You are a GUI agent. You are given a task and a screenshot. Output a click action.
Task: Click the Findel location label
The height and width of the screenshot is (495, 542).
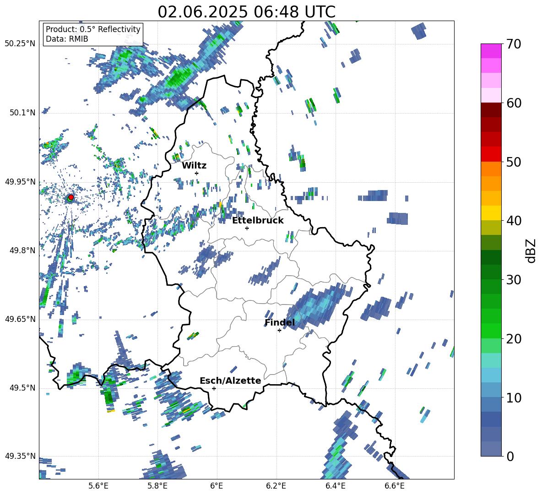coord(280,322)
